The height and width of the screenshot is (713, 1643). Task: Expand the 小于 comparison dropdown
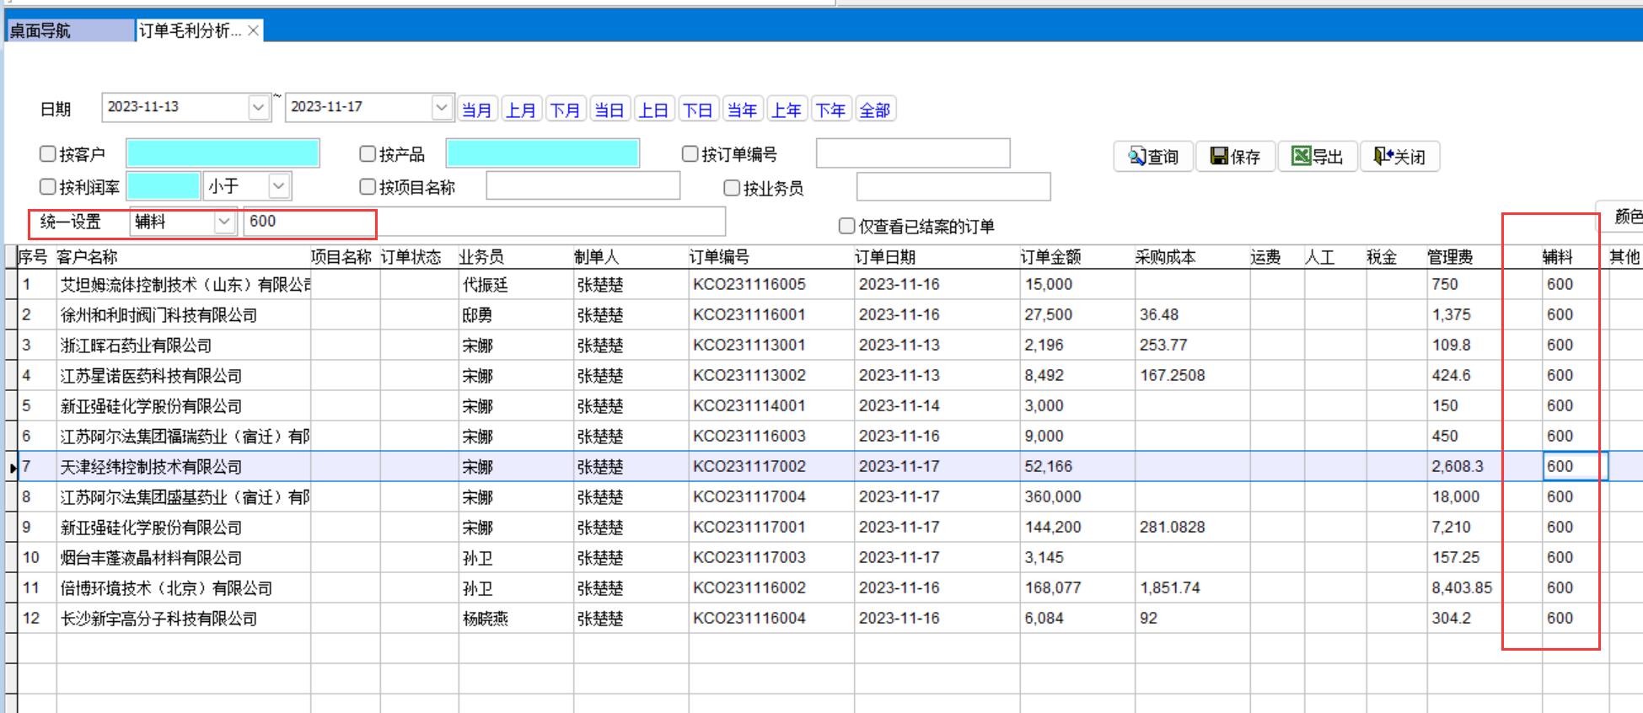280,185
